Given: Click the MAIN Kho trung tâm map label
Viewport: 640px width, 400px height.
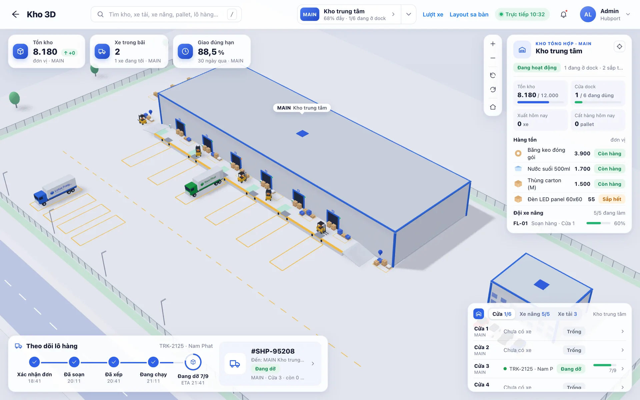Looking at the screenshot, I should (x=302, y=108).
